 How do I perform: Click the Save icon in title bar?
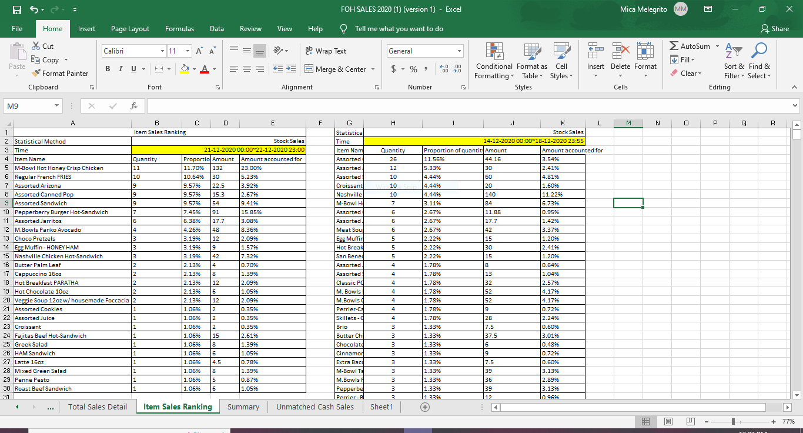pos(18,9)
